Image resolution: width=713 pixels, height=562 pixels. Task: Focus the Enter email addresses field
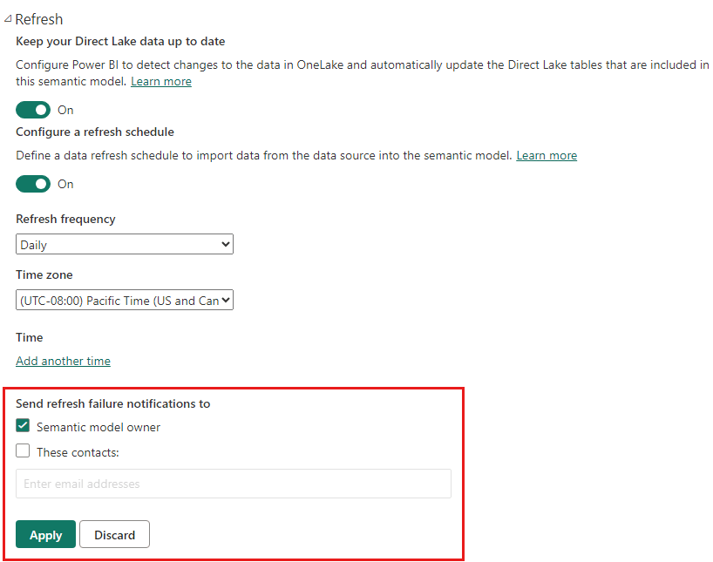pos(234,484)
